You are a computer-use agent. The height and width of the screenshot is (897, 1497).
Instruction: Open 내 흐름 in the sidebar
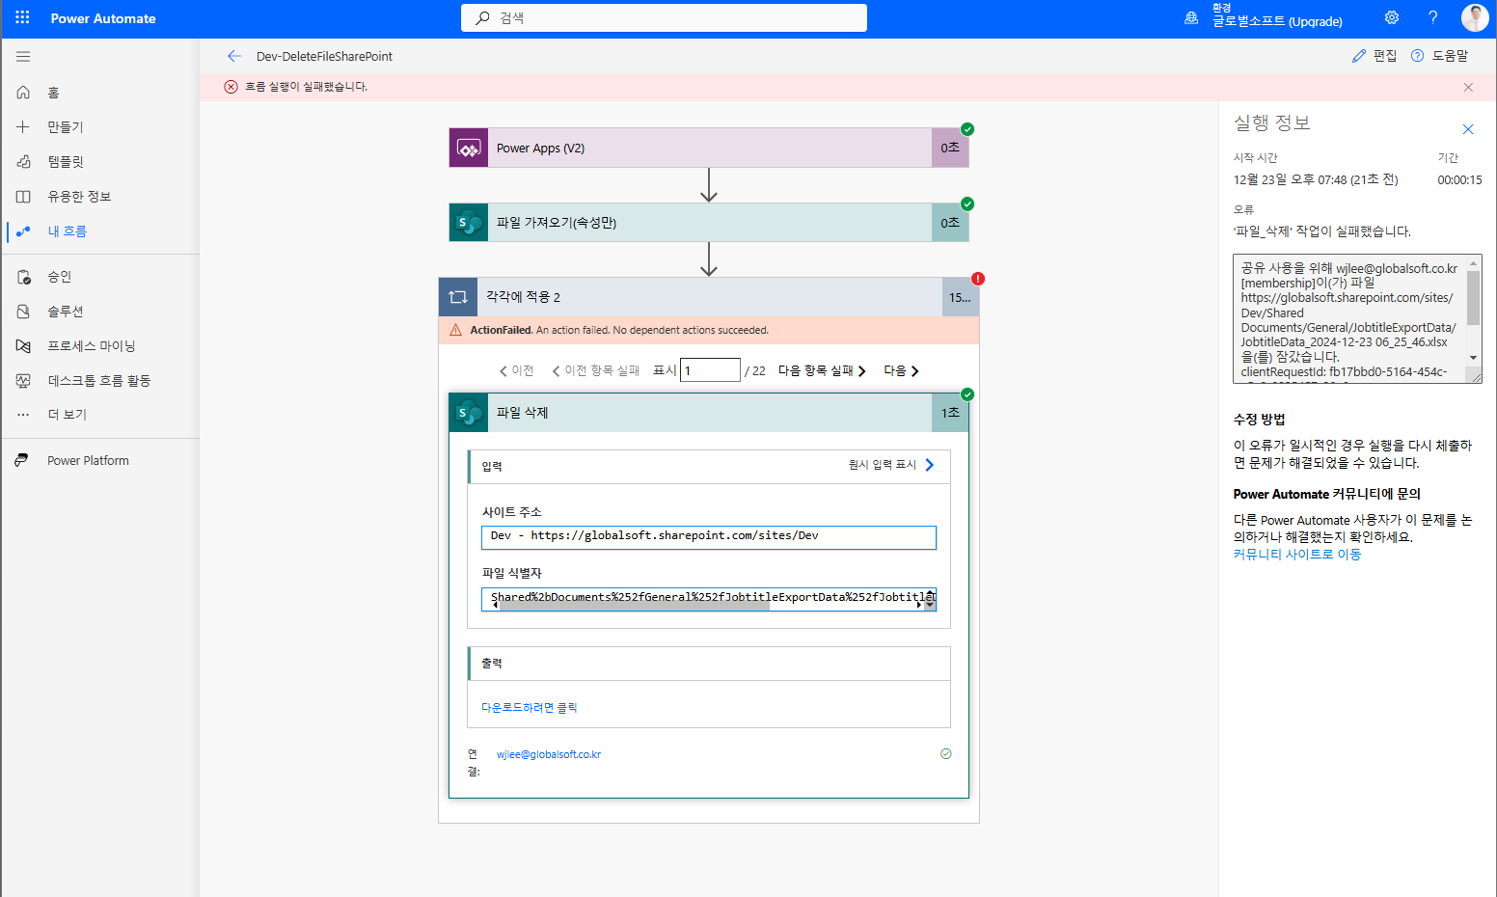point(100,231)
